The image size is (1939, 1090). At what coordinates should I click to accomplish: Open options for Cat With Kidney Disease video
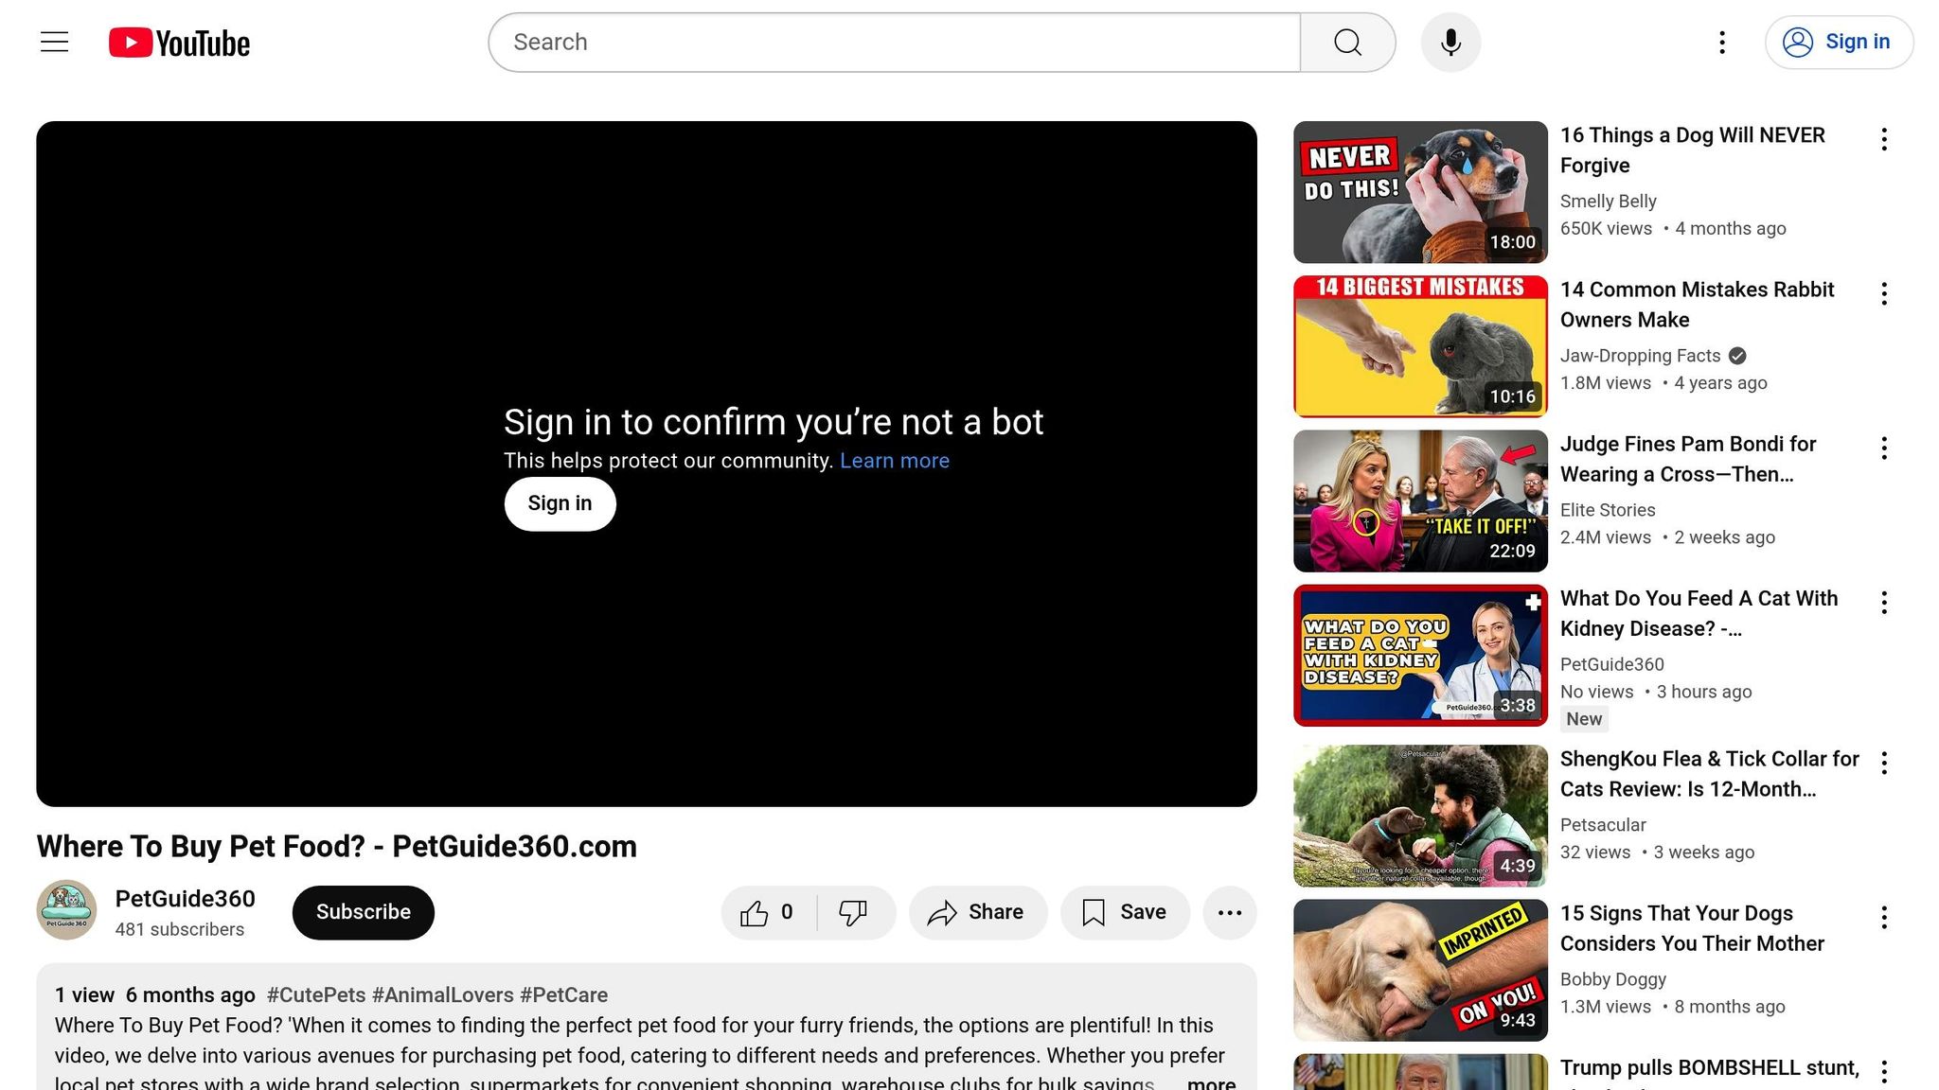click(1884, 603)
